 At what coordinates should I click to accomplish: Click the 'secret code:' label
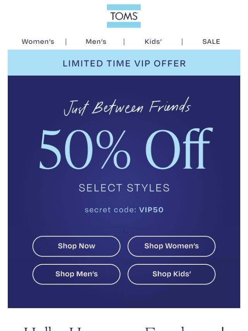[x=110, y=210]
